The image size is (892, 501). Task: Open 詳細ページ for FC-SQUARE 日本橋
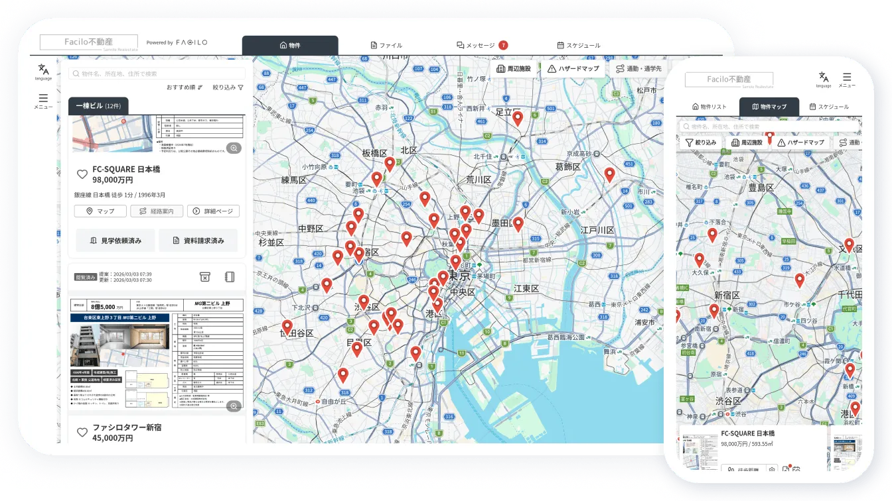[x=213, y=211]
